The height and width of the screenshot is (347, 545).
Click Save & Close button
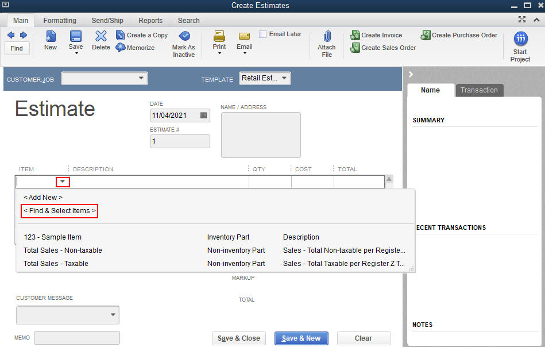[x=239, y=338]
